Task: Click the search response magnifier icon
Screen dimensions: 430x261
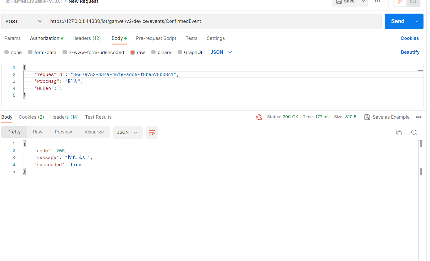Action: [414, 133]
